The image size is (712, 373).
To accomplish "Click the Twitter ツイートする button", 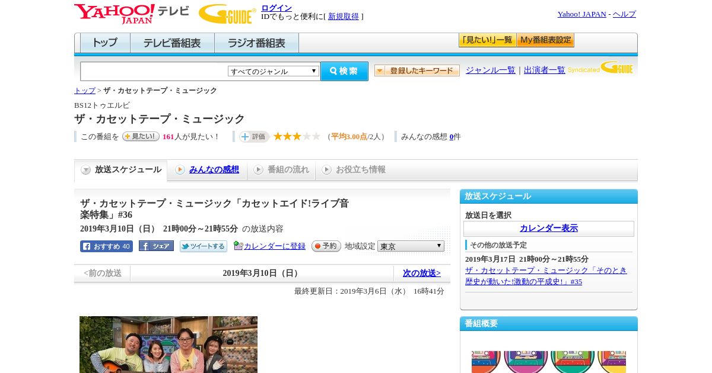I will (x=204, y=246).
